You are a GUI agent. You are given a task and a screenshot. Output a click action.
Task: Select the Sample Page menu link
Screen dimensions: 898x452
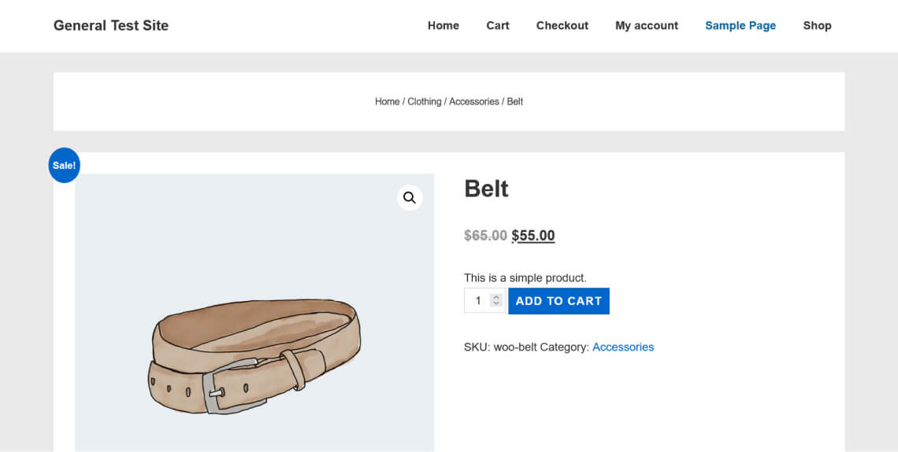click(x=740, y=25)
